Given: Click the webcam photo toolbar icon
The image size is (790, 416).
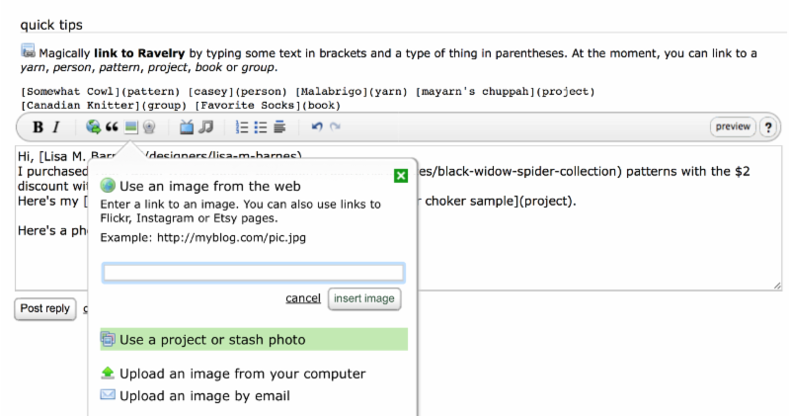Looking at the screenshot, I should [x=149, y=126].
